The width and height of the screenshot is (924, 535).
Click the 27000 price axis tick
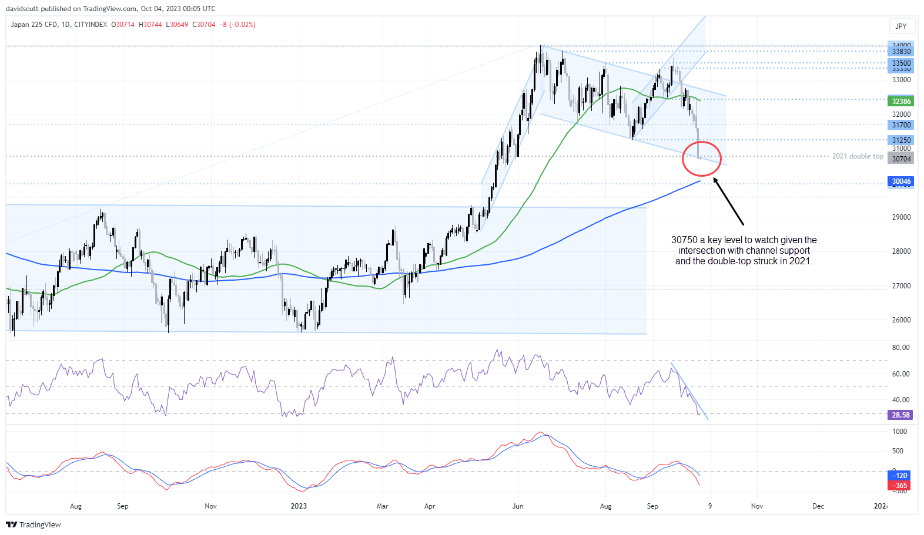[901, 286]
